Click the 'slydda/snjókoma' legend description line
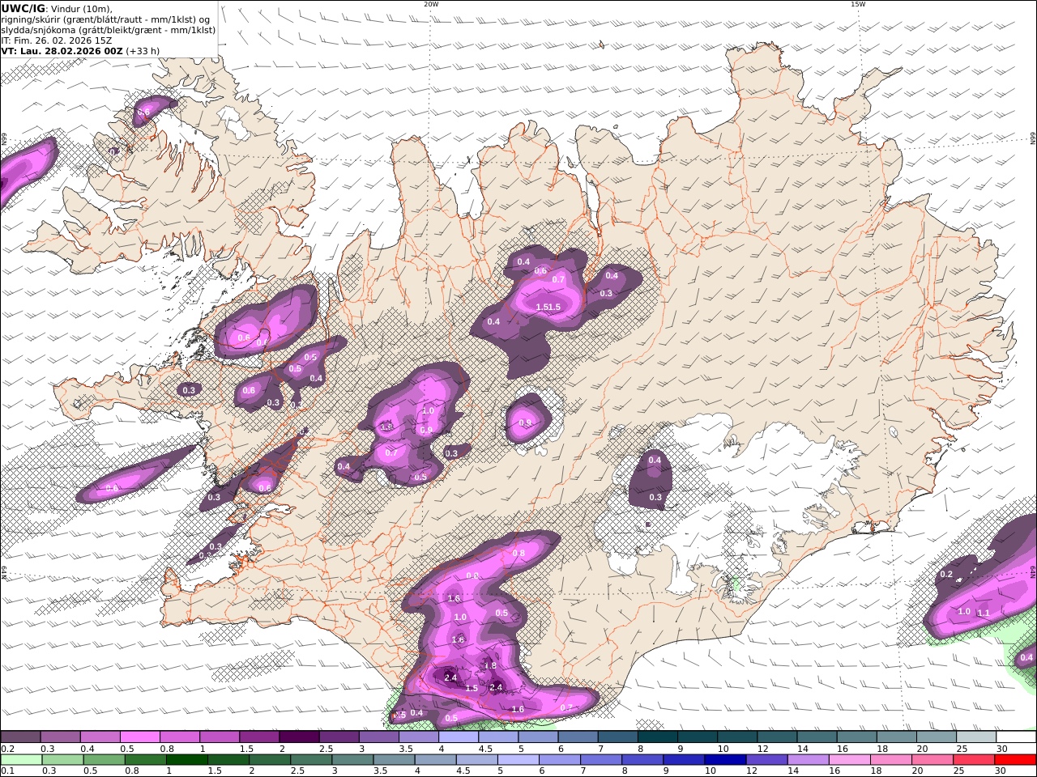1037x777 pixels. 109,30
